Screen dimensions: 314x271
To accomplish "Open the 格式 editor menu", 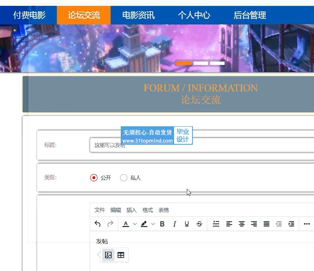I will (x=147, y=210).
